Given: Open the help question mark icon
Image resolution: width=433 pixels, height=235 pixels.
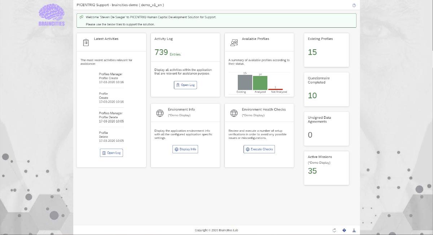Looking at the screenshot, I should coord(344,230).
